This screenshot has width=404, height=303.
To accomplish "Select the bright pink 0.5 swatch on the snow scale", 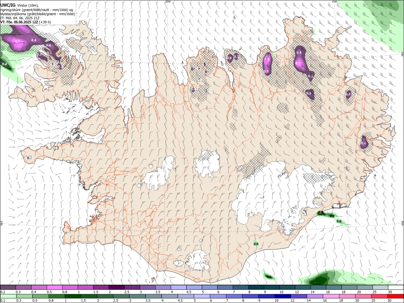I will point(54,287).
